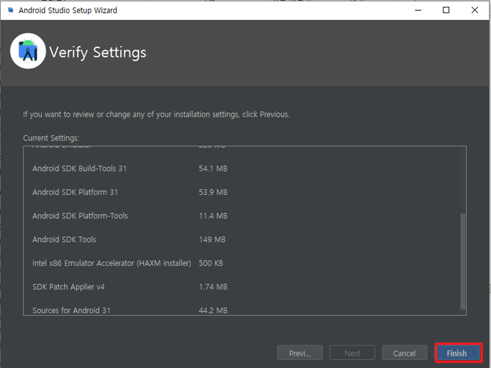Click the settings list vertical scrollbar thumb
This screenshot has height=368, width=491.
click(462, 261)
